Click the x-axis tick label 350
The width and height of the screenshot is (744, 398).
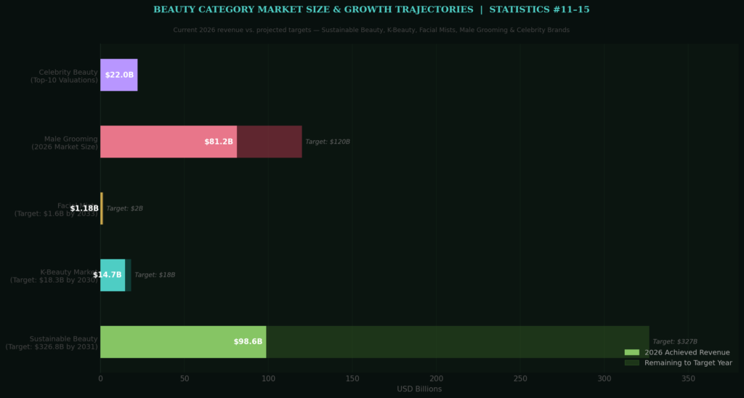pos(688,379)
